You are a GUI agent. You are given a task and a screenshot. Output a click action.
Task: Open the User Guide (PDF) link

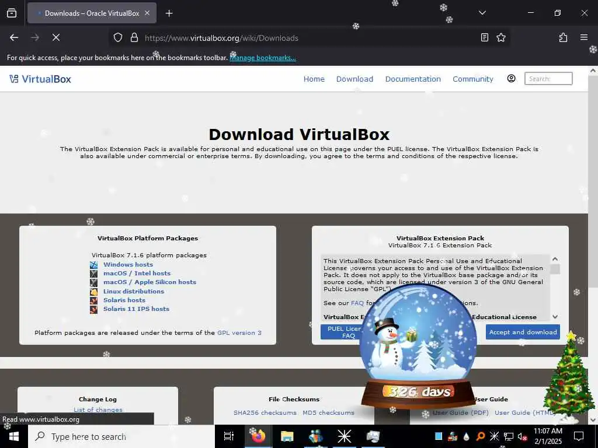tap(460, 412)
